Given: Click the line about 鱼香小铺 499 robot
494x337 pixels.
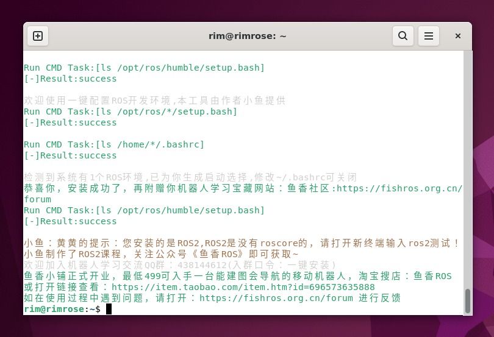Looking at the screenshot, I should [x=238, y=276].
